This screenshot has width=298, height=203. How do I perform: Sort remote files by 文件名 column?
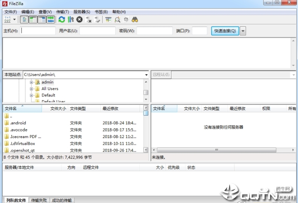pos(164,108)
